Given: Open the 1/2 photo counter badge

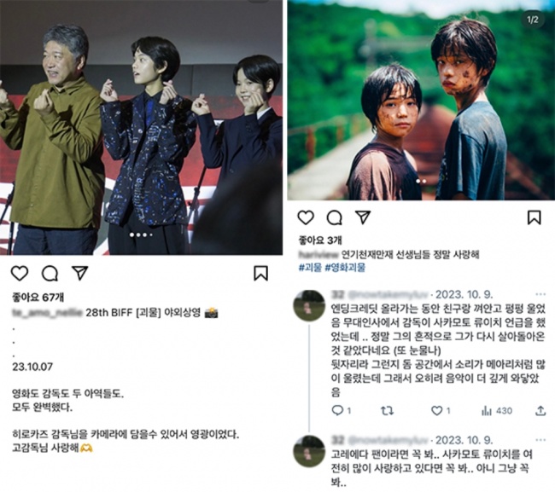Looking at the screenshot, I should 533,19.
